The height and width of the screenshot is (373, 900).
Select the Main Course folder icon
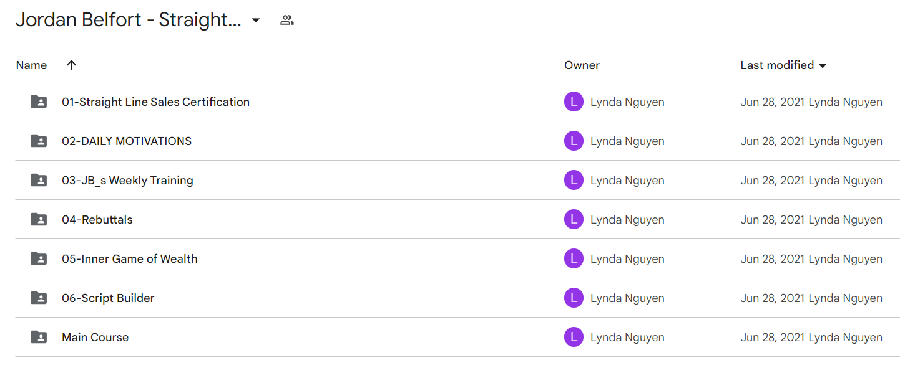39,337
